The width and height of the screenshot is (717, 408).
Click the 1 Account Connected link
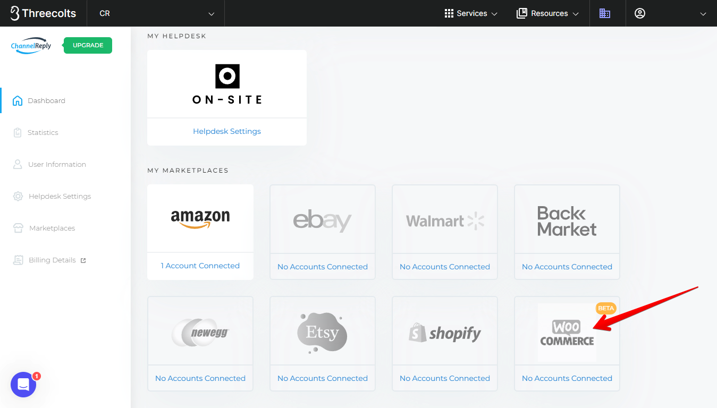click(x=200, y=266)
